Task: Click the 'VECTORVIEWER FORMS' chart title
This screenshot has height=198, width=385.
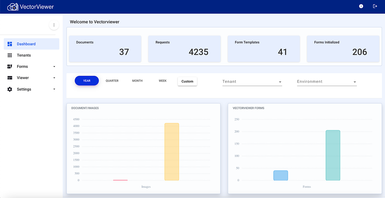Action: [249, 108]
